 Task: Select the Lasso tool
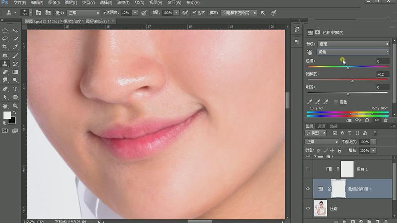click(5, 39)
